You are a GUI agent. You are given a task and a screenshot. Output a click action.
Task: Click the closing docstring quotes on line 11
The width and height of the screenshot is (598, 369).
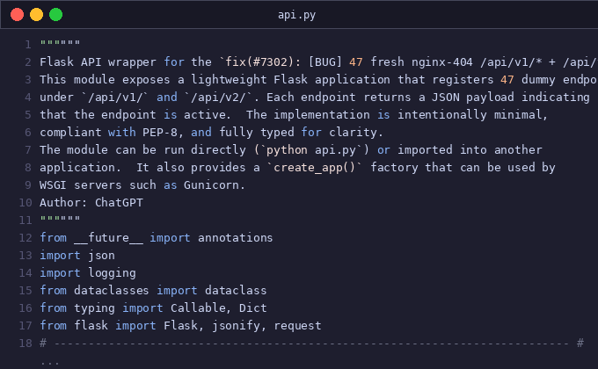coord(61,218)
